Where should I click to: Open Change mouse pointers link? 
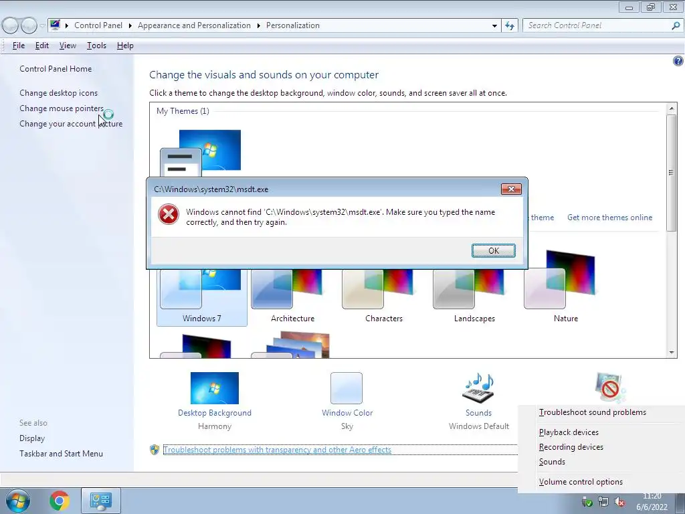click(62, 108)
